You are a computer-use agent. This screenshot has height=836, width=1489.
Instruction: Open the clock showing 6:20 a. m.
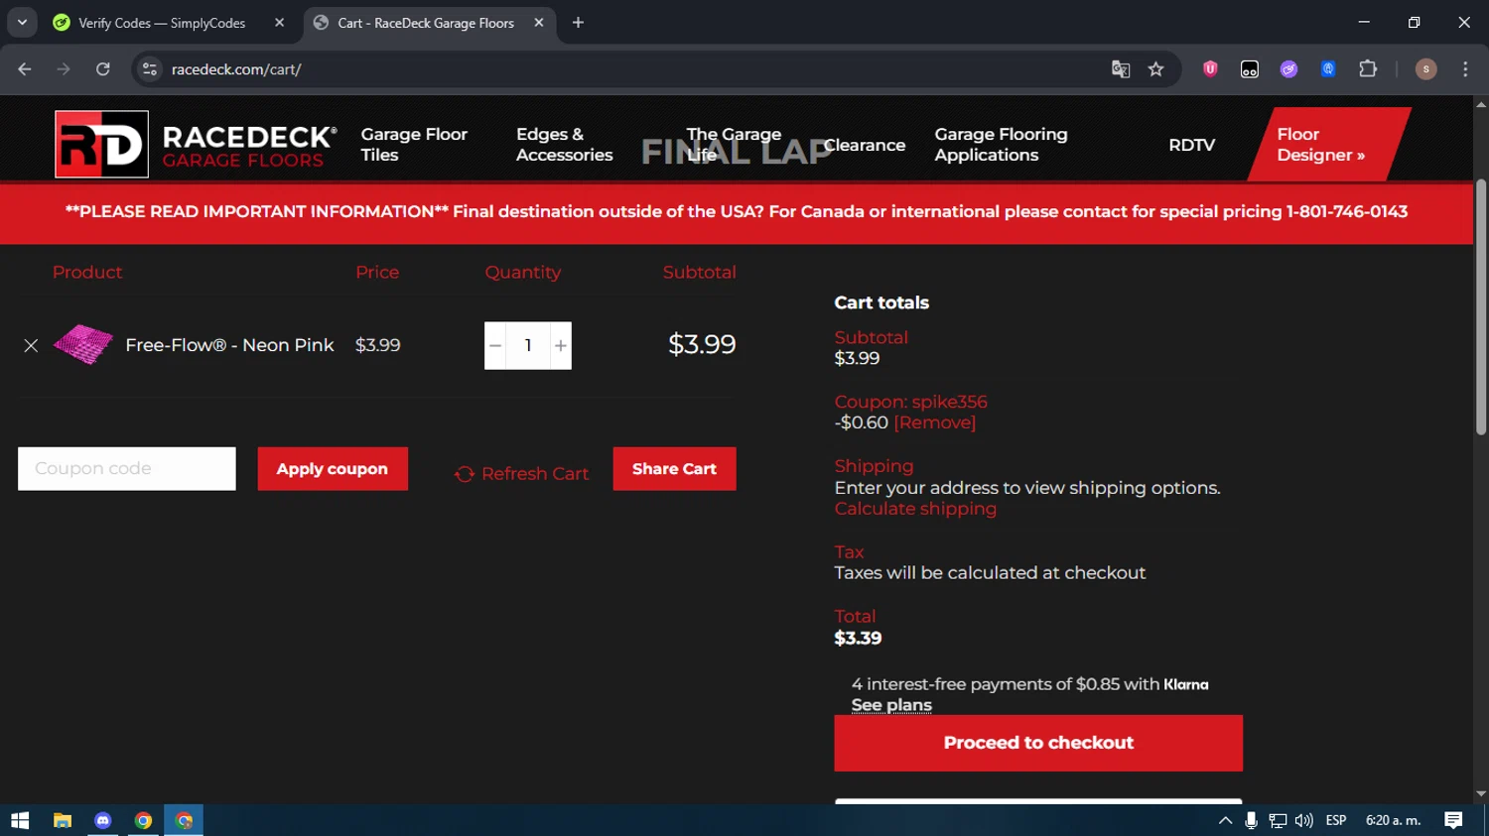point(1393,820)
